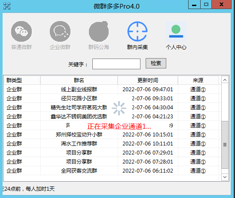Screen dimensions: 235x198
Task: Click the 项目分享群 row updated 07:28:01
Action: tap(113, 162)
